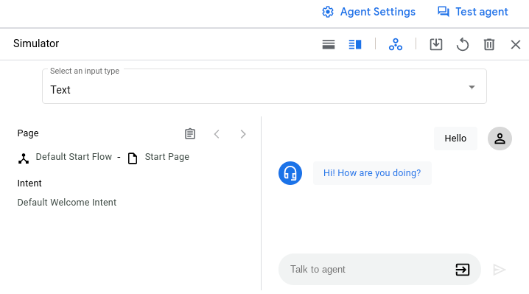Screen dimensions: 529x294
Task: Click the dropdown arrow in input type
Action: click(472, 87)
